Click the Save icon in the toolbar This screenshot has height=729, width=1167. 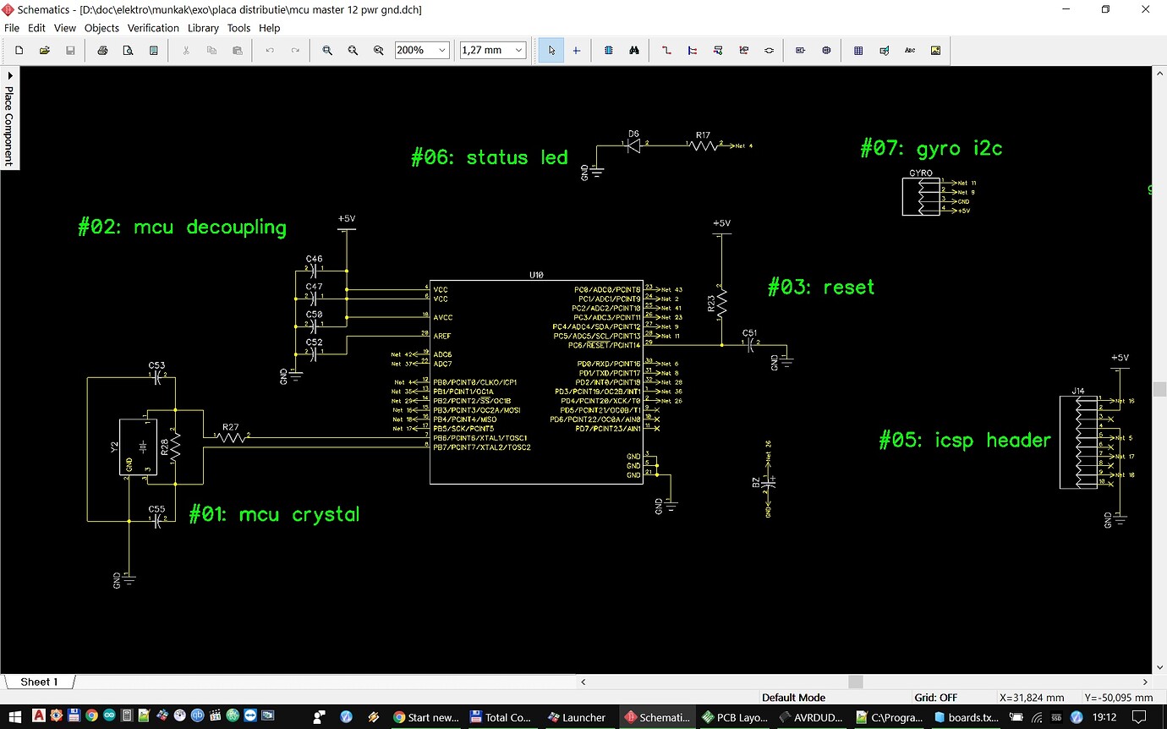pos(71,50)
